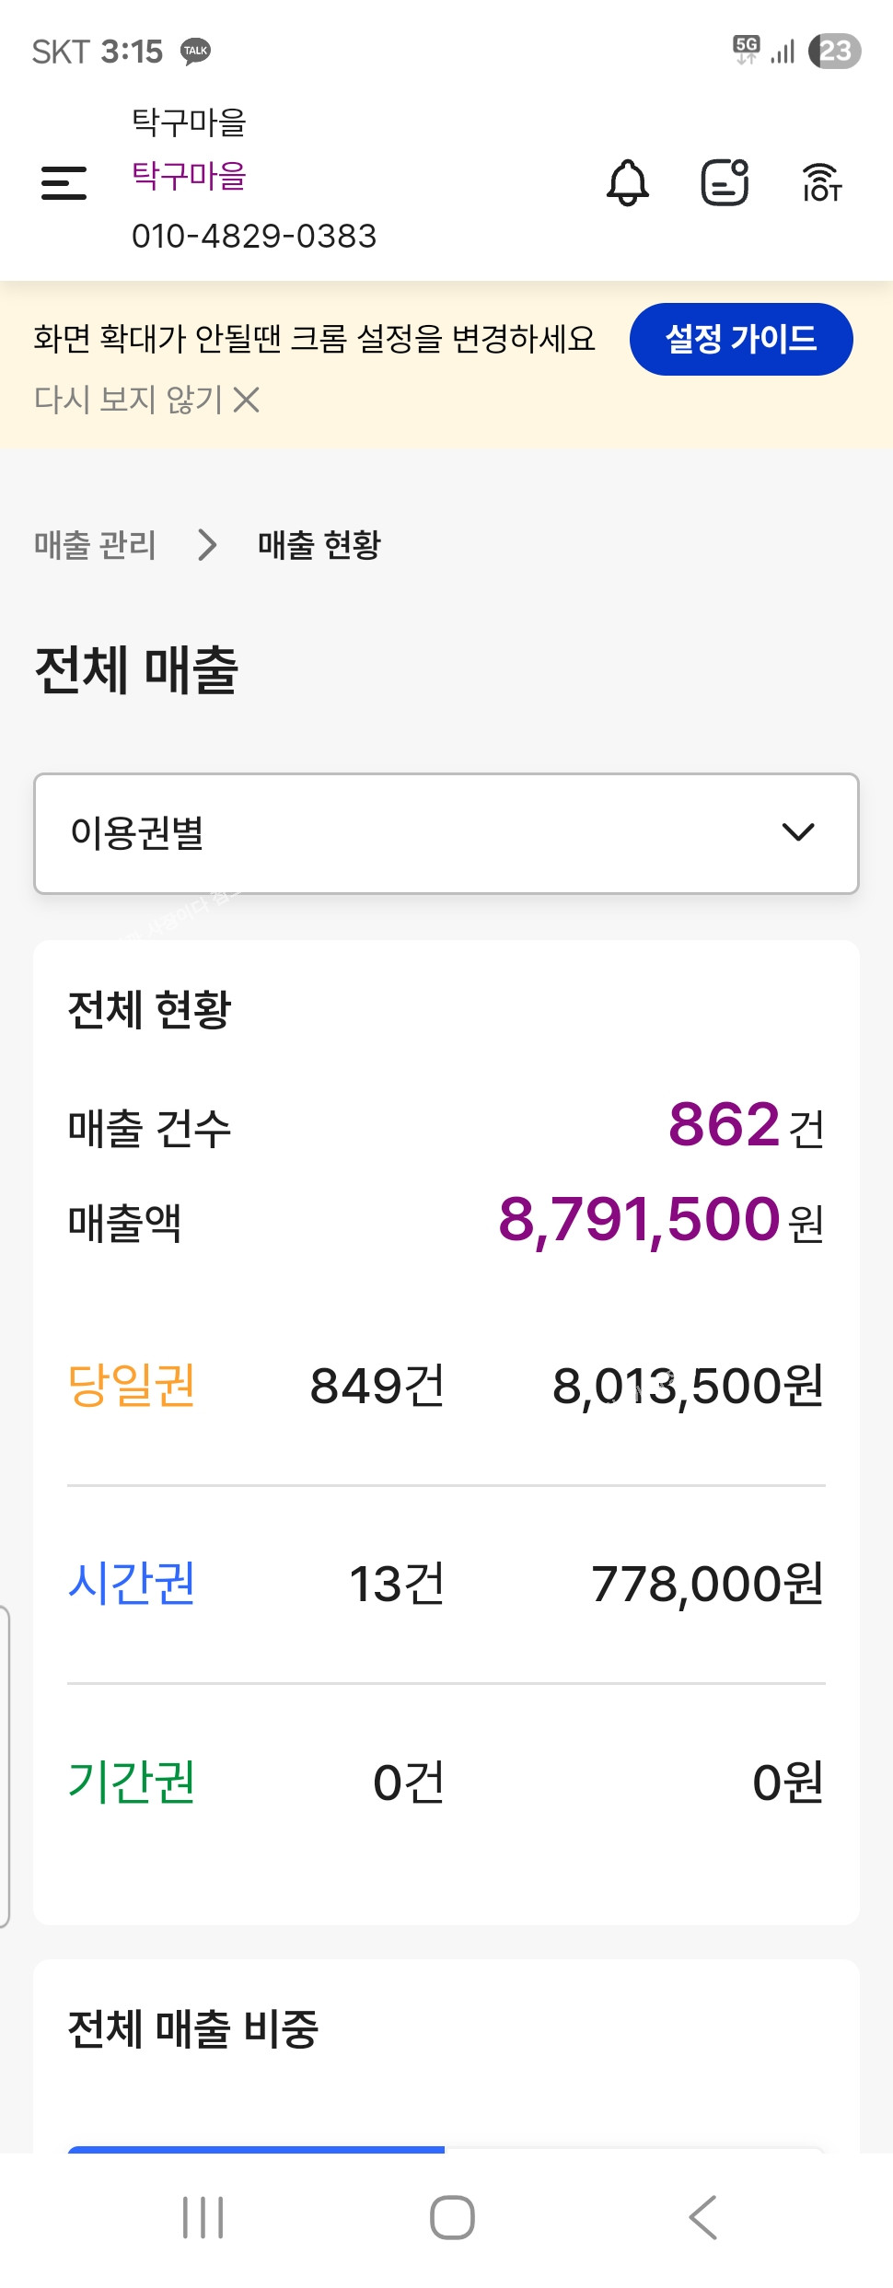Tap the purple 탁구마을 store name

point(189,175)
